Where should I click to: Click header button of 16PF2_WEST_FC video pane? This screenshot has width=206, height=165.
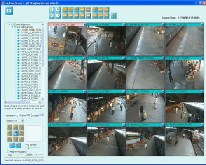click(x=202, y=125)
